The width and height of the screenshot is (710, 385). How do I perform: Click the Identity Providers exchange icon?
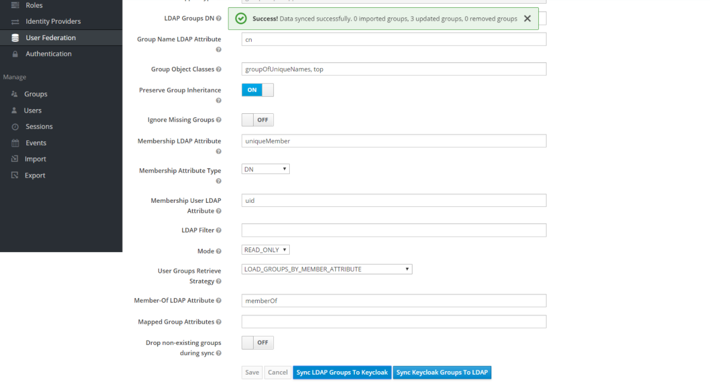tap(15, 22)
